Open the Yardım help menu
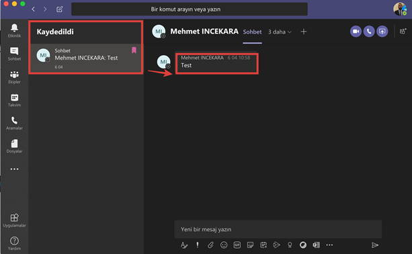Viewport: 412px width, 254px height. point(14,243)
